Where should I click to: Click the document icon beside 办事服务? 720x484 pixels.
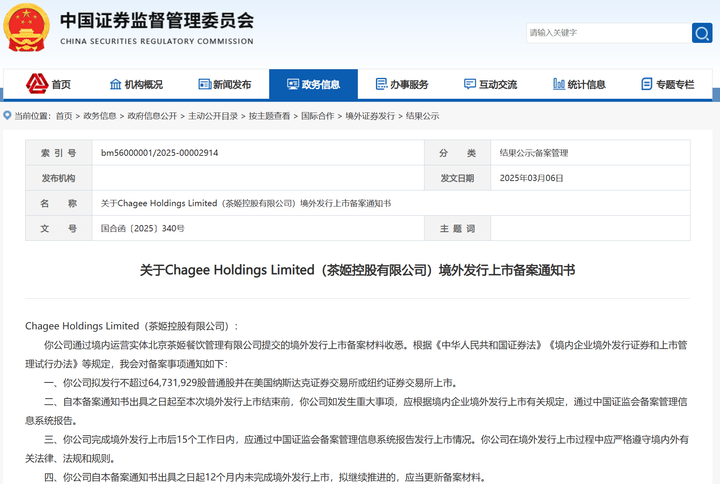[x=381, y=84]
